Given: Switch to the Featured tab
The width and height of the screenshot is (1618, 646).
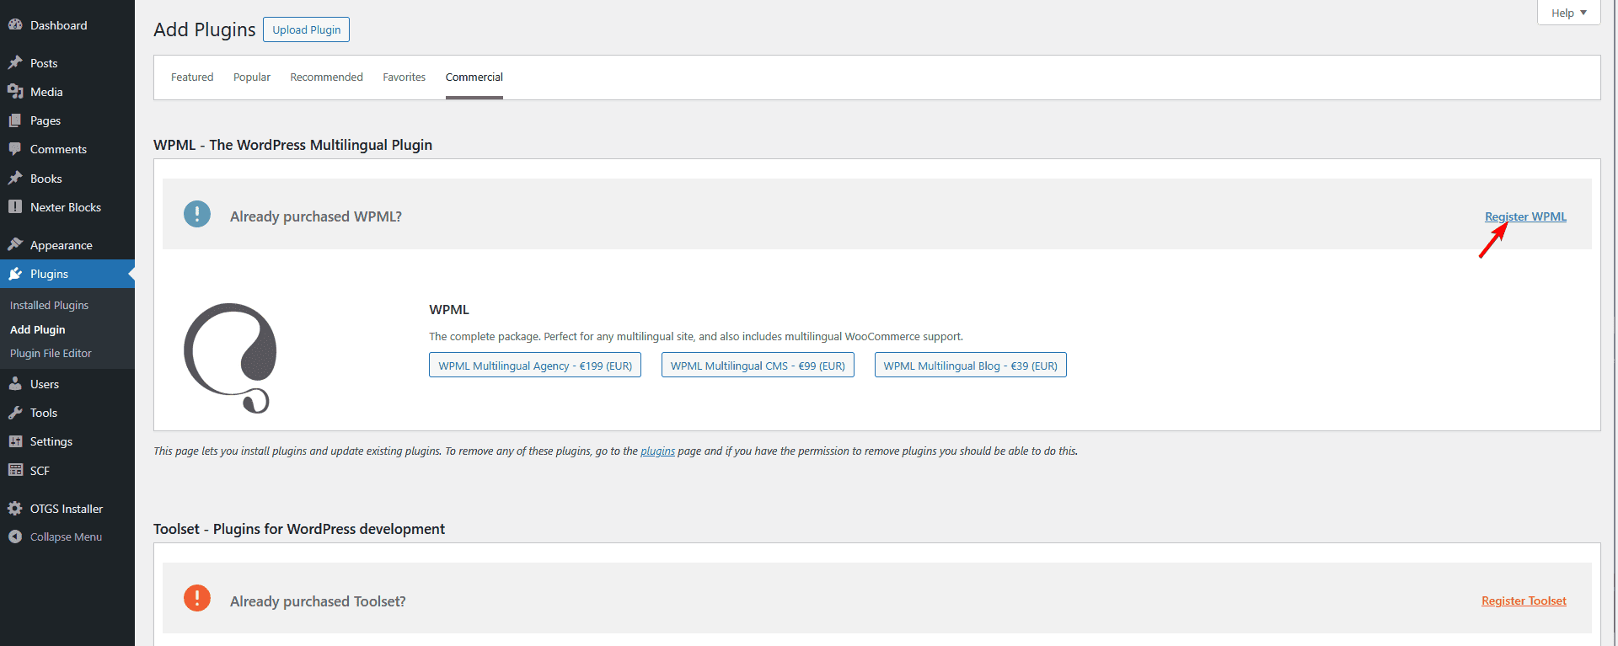Looking at the screenshot, I should tap(192, 77).
